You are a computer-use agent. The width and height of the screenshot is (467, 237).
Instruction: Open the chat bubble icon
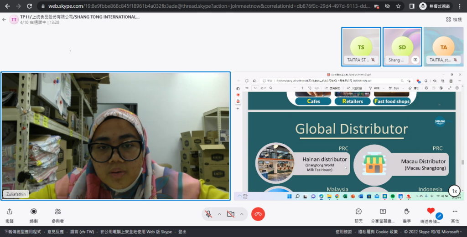pyautogui.click(x=358, y=212)
